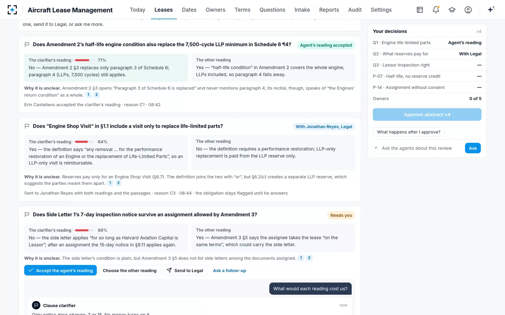Open citation 1 in the Side Letter 1 card
Image resolution: width=505 pixels, height=315 pixels.
tap(301, 258)
